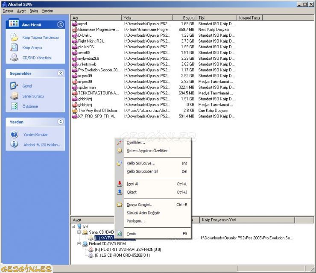This screenshot has height=273, width=316.
Task: Click the Sanal Sürücü link
Action: click(33, 96)
